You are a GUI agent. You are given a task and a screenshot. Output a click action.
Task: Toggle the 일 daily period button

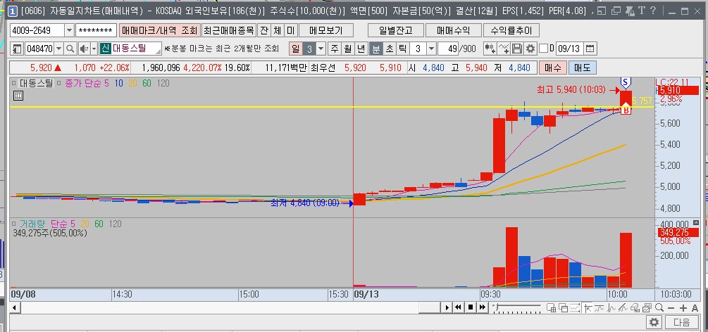click(x=295, y=49)
